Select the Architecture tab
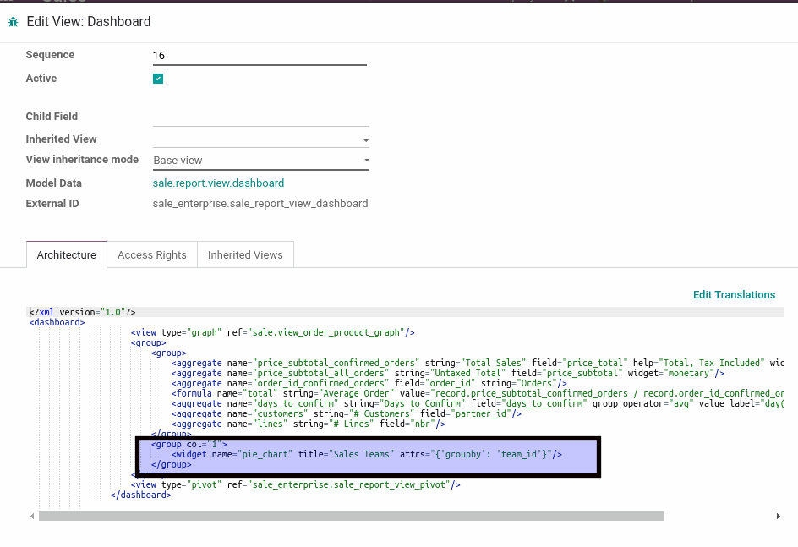 click(x=66, y=254)
